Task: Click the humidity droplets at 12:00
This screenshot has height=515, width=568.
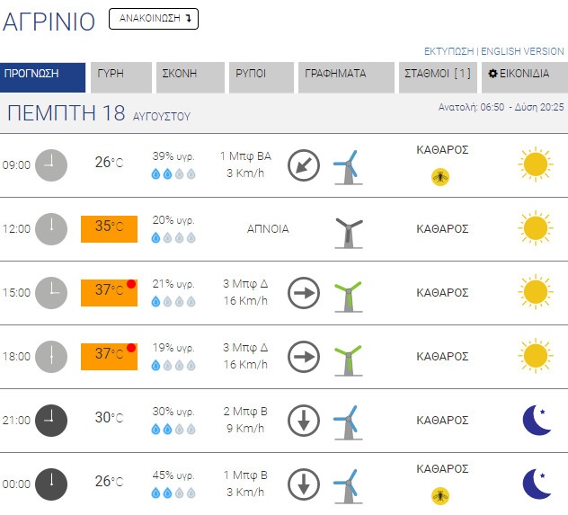Action: 173,238
